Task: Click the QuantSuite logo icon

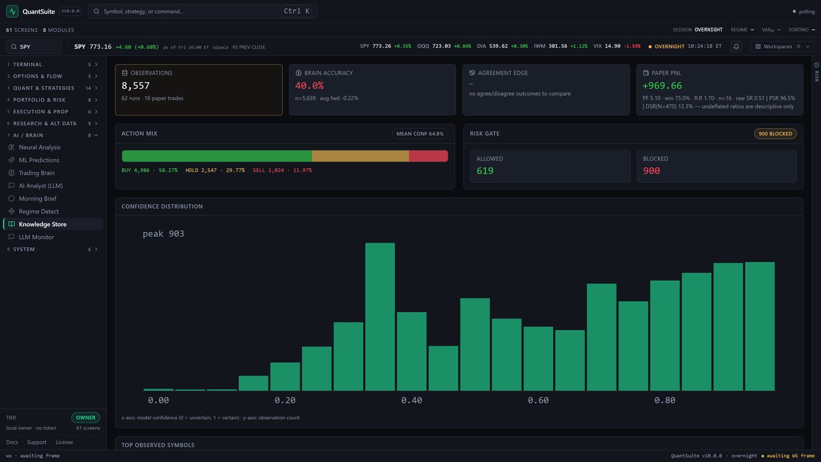Action: [x=12, y=11]
